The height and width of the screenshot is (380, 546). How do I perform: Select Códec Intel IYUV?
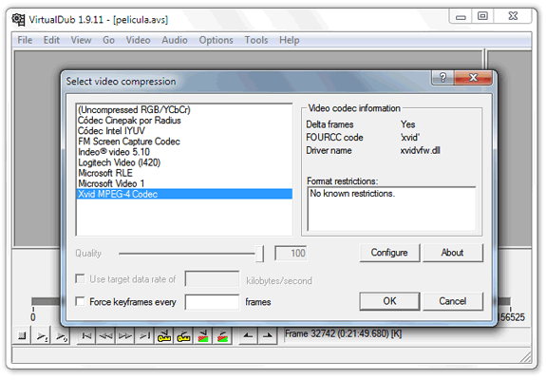point(184,131)
